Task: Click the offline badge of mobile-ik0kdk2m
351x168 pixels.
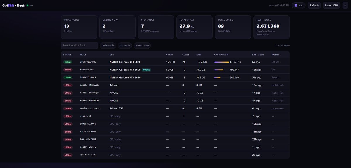Action: click(x=68, y=101)
